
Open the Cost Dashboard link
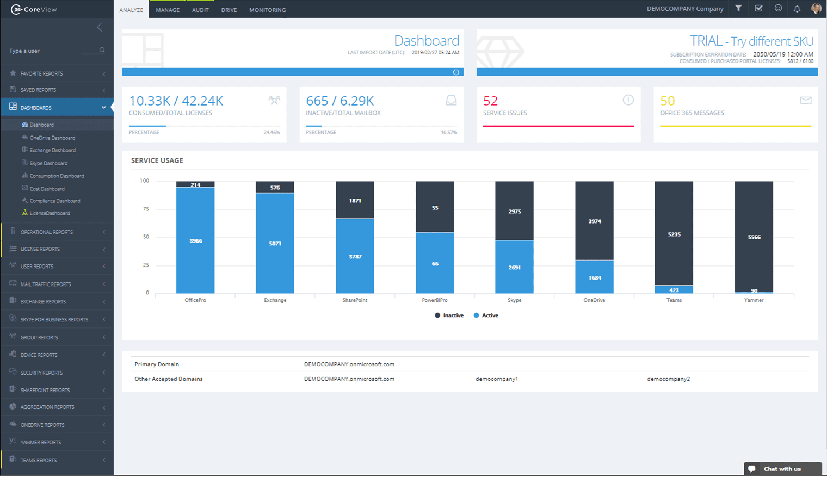47,189
